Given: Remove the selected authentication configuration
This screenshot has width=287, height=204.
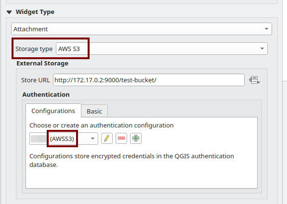Looking at the screenshot, I should pyautogui.click(x=121, y=138).
